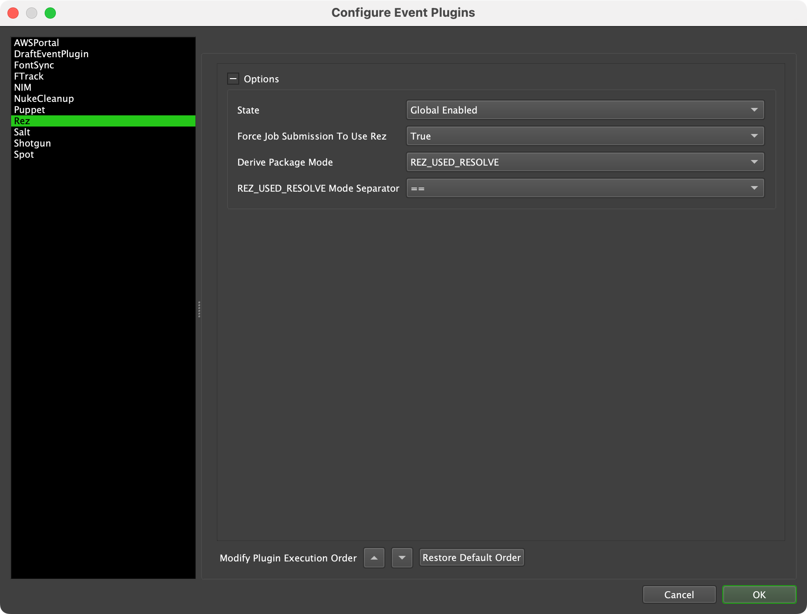Collapse the Options section
Image resolution: width=807 pixels, height=614 pixels.
coord(233,79)
